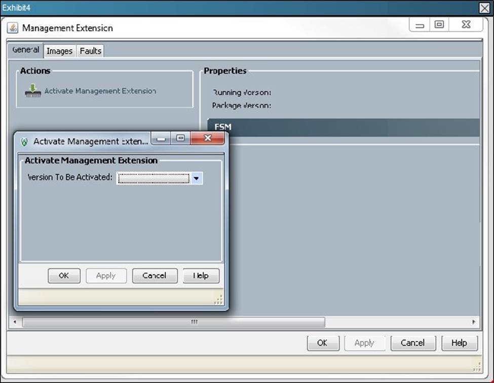The width and height of the screenshot is (494, 383).
Task: Click the horizontal scrollbar thumb
Action: pos(174,322)
